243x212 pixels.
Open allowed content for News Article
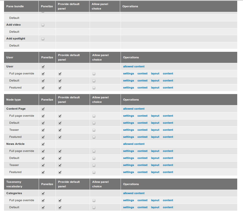tap(134, 144)
